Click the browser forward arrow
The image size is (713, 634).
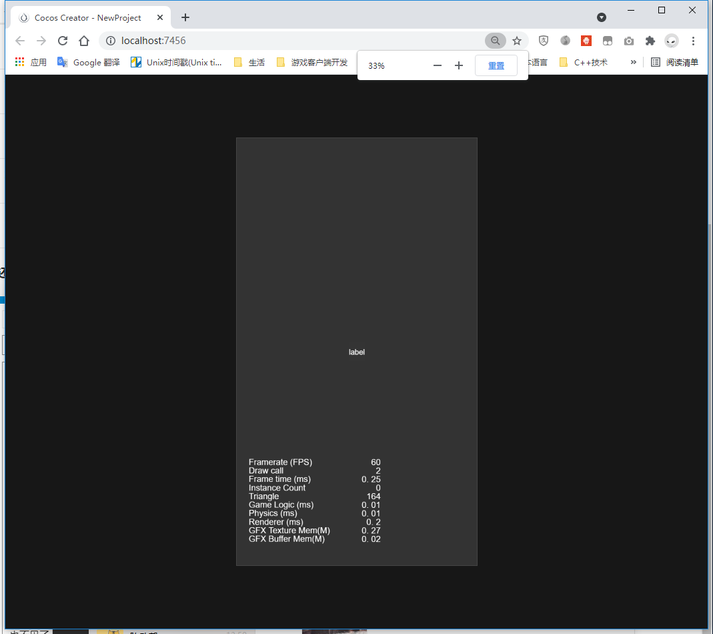[x=41, y=41]
